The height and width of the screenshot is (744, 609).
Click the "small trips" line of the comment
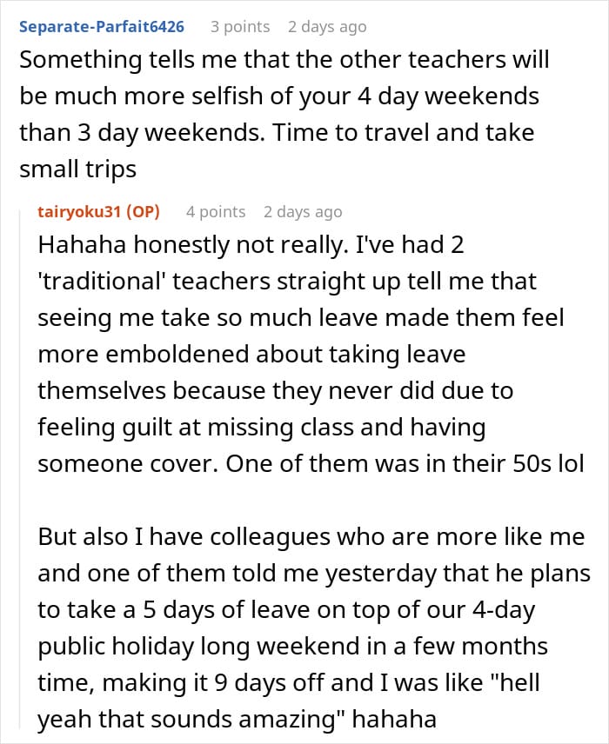[78, 169]
